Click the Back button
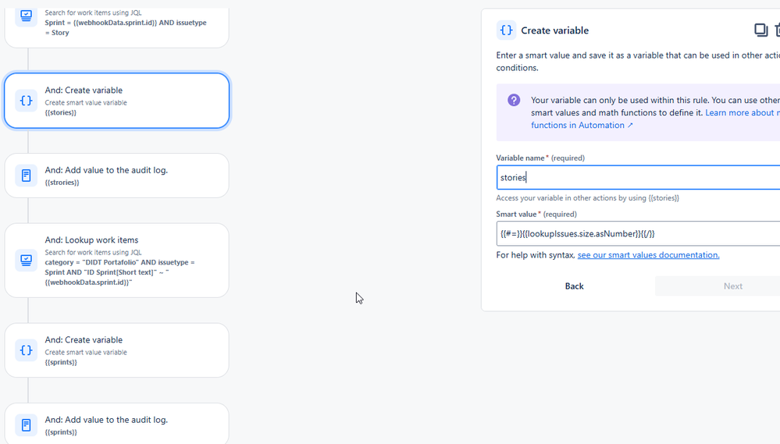The height and width of the screenshot is (444, 780). [x=574, y=286]
